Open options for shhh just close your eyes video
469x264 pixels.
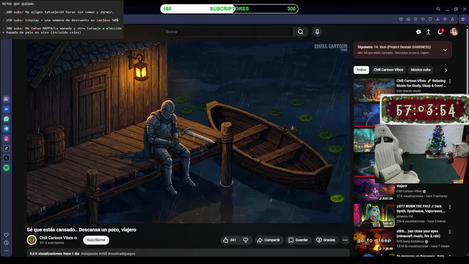click(x=450, y=232)
